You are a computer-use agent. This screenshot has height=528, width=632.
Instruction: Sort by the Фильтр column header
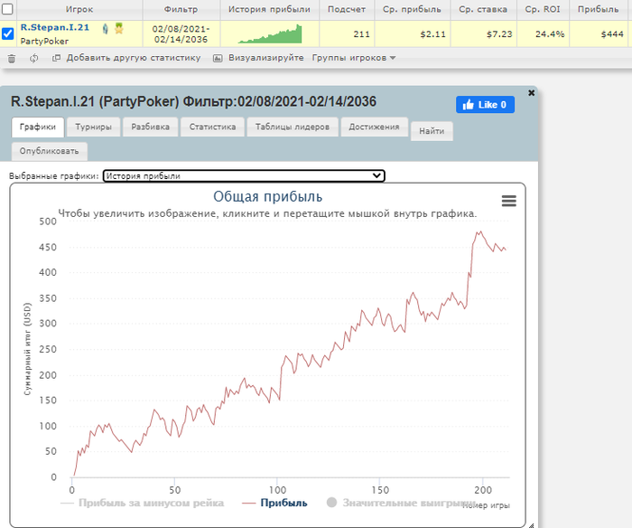coord(181,9)
